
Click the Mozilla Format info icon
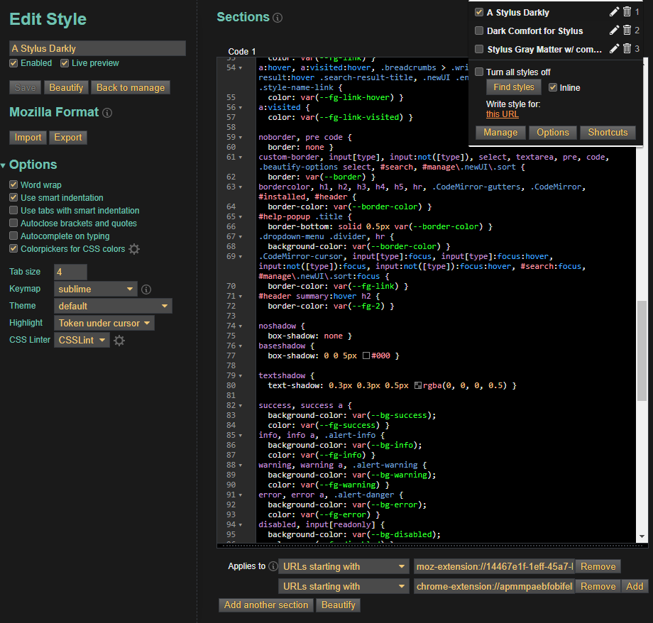(x=107, y=113)
